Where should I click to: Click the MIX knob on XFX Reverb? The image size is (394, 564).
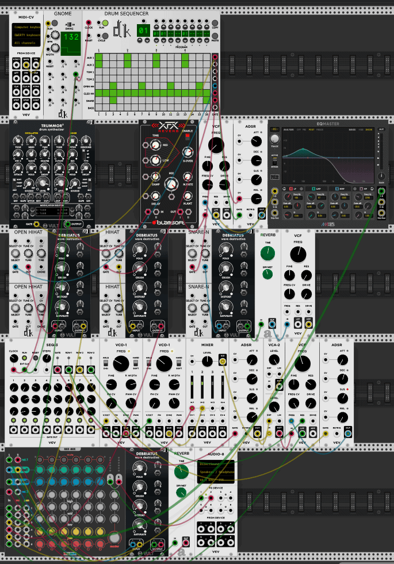[170, 185]
